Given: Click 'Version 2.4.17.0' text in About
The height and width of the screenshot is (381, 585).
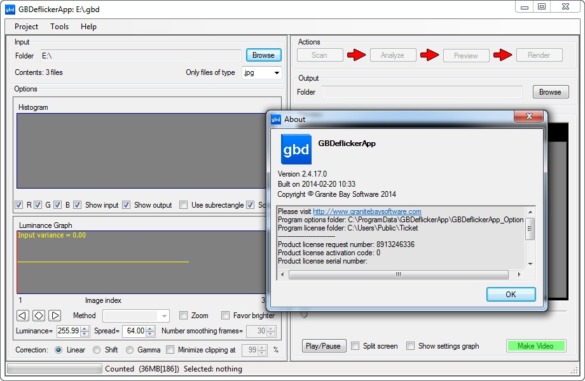Looking at the screenshot, I should point(302,174).
